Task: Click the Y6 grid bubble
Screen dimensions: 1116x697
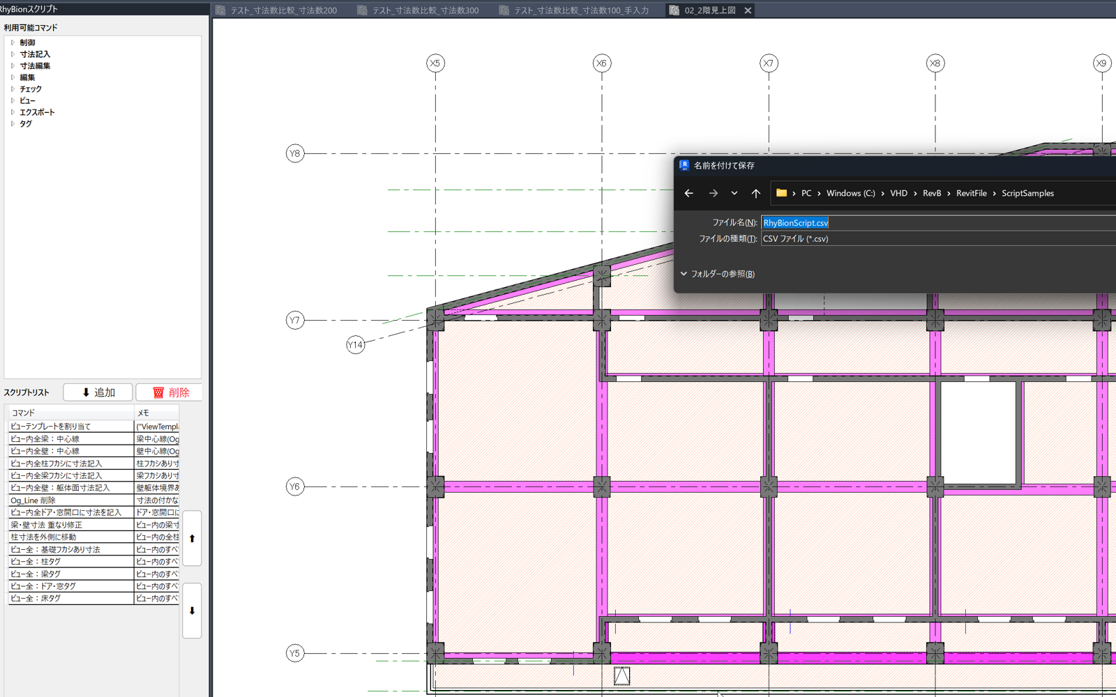Action: [x=295, y=487]
